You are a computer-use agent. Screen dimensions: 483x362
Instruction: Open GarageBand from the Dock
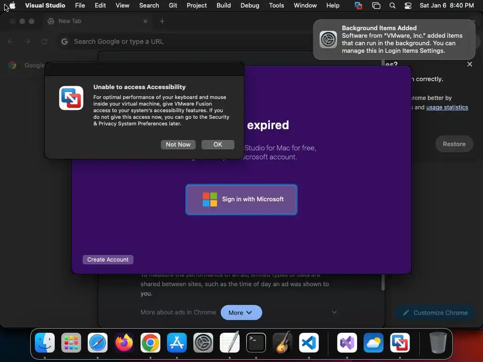[x=283, y=343]
